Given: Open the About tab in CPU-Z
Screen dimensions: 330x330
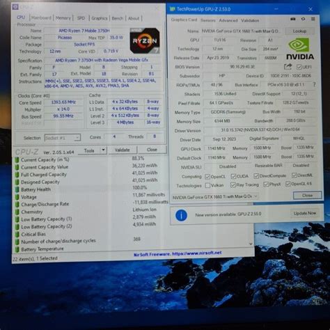Looking at the screenshot, I should point(134,18).
